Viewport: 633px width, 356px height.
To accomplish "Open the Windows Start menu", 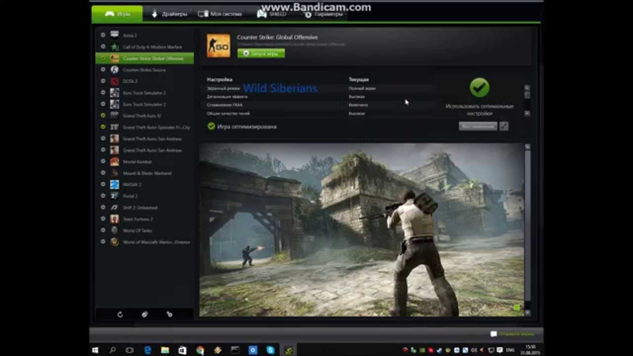I will coord(94,350).
